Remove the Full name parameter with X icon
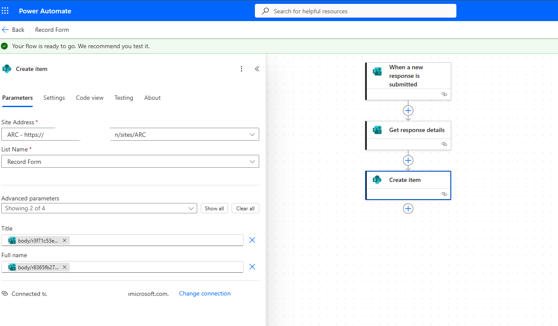The image size is (558, 326). (x=252, y=267)
